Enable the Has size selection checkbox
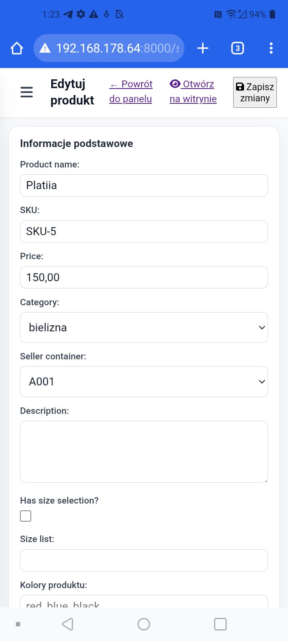This screenshot has height=641, width=288. [26, 516]
